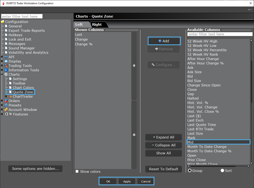This screenshot has height=188, width=254.
Task: Click the Orders icon
Action: pyautogui.click(x=6, y=101)
